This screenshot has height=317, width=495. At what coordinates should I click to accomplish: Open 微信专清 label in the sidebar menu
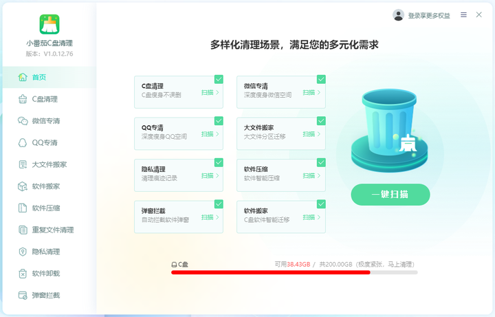pyautogui.click(x=46, y=121)
